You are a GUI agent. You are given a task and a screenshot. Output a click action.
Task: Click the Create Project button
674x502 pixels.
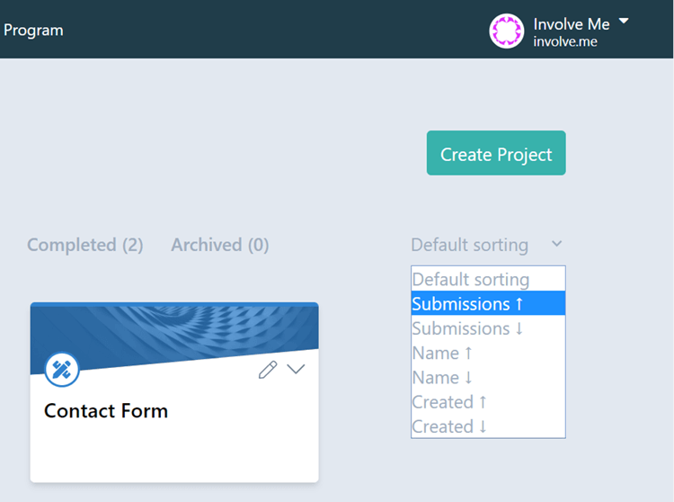[496, 153]
